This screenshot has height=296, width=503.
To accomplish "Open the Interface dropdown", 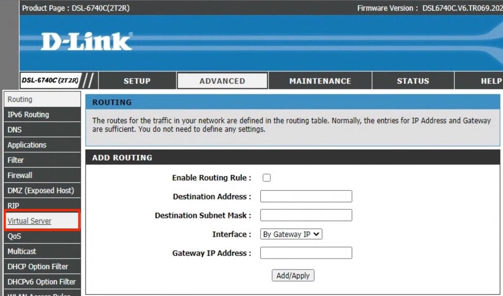I will 291,234.
